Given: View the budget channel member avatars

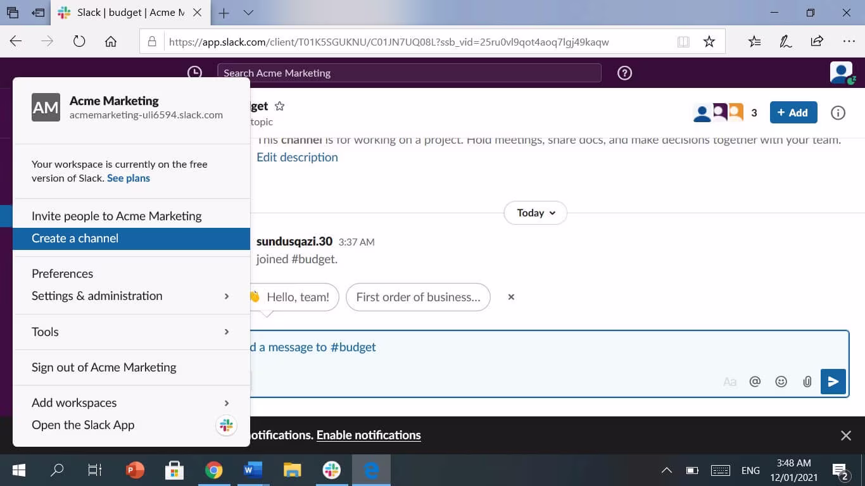Looking at the screenshot, I should click(718, 113).
